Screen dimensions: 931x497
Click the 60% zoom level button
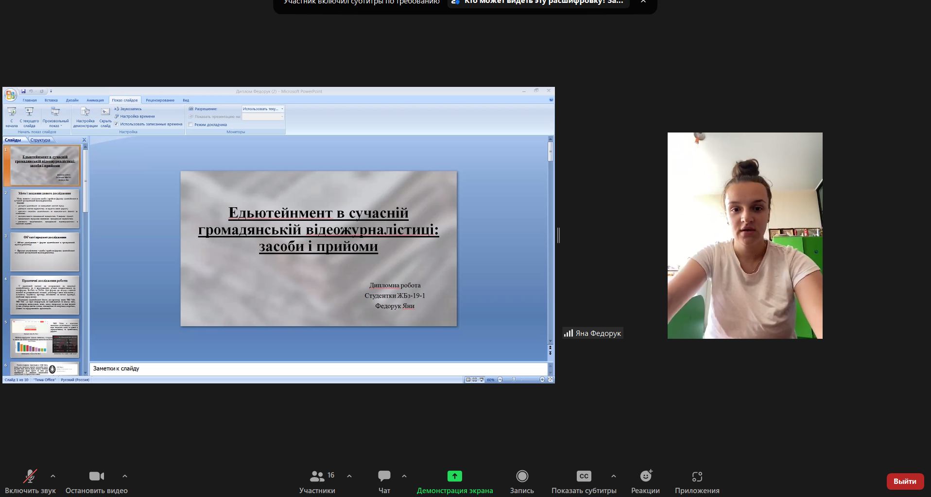(490, 380)
